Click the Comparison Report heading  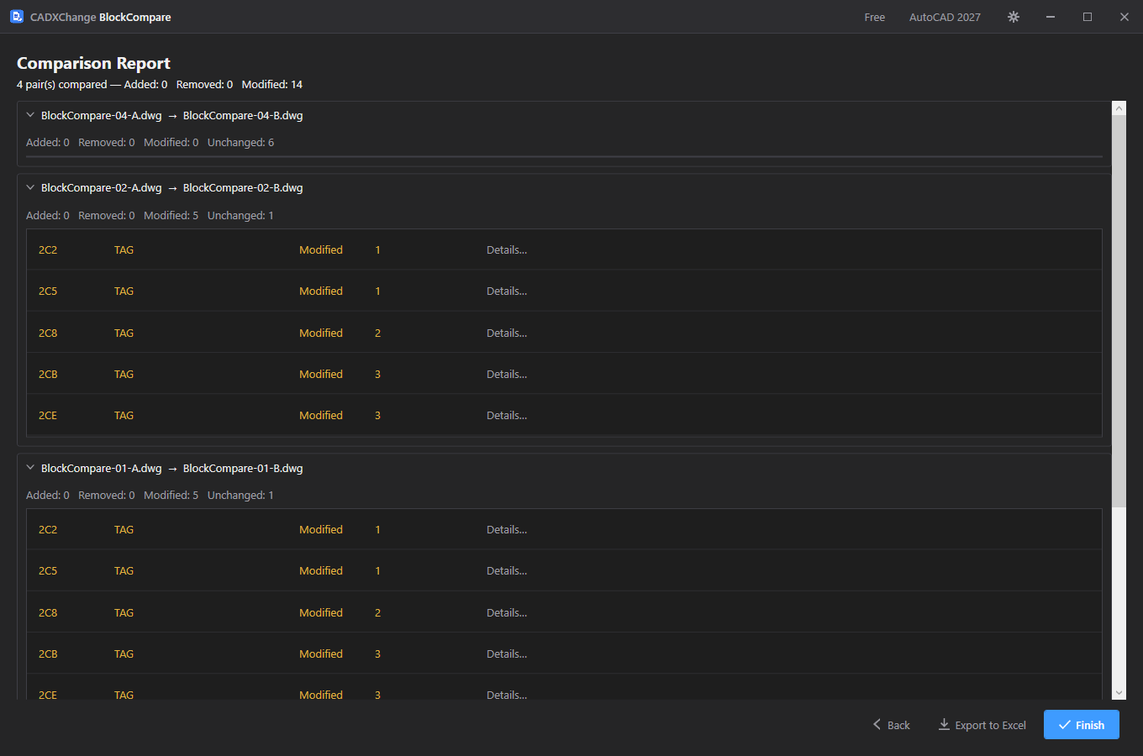(93, 63)
